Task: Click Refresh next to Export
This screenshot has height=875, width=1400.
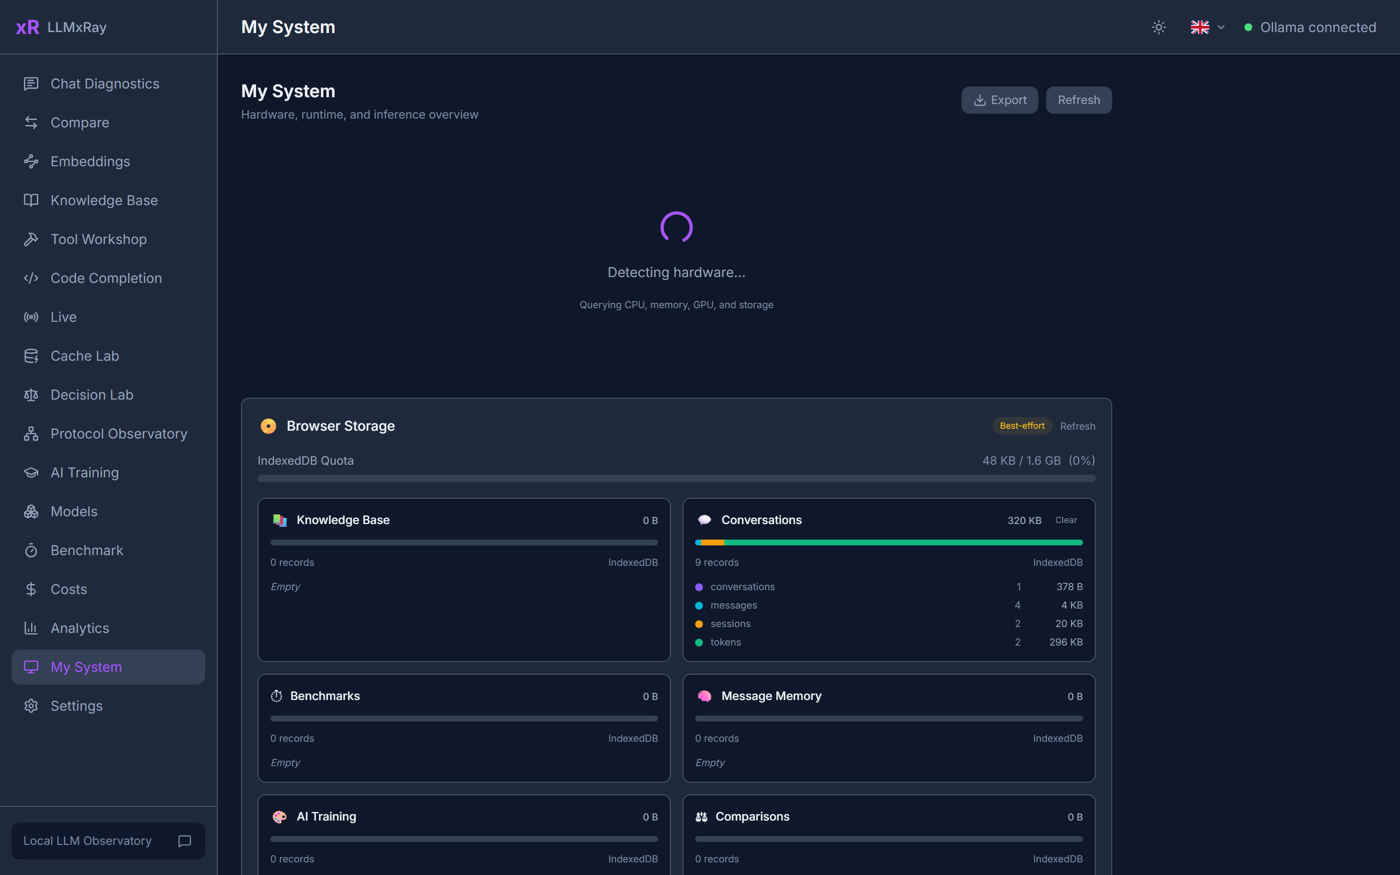Action: [x=1079, y=100]
